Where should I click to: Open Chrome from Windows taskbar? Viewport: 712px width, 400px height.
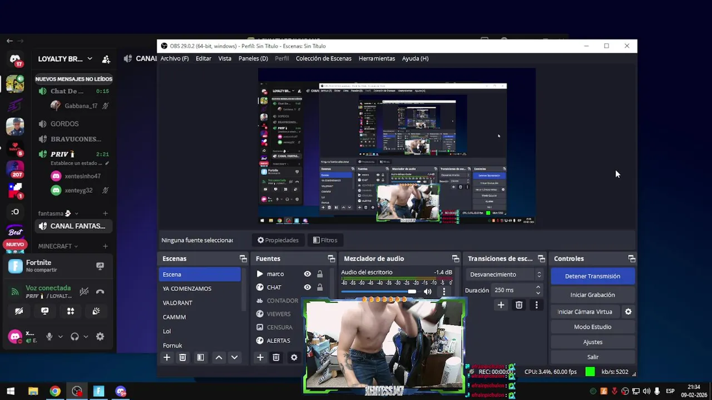click(x=55, y=391)
